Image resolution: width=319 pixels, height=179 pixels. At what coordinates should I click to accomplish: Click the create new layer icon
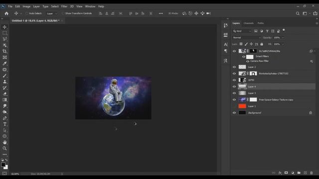(305, 173)
